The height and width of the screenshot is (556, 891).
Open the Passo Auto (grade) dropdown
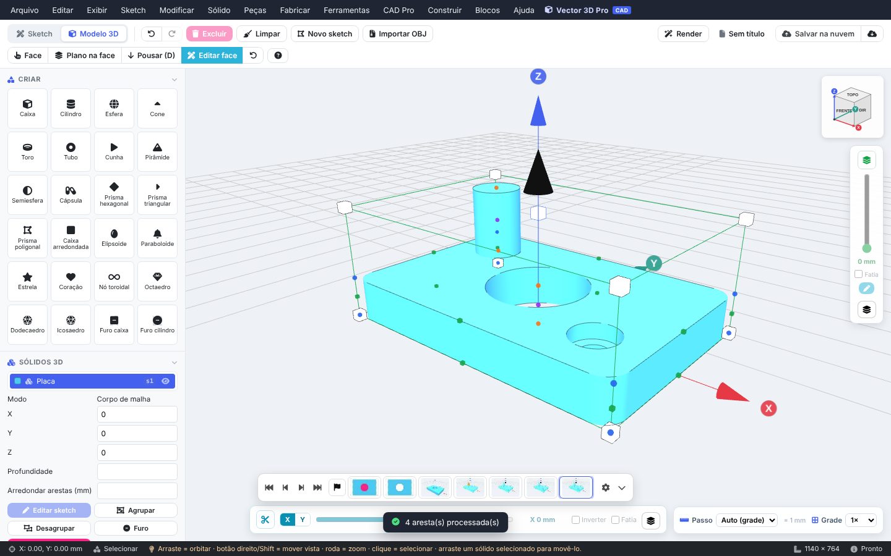(747, 520)
